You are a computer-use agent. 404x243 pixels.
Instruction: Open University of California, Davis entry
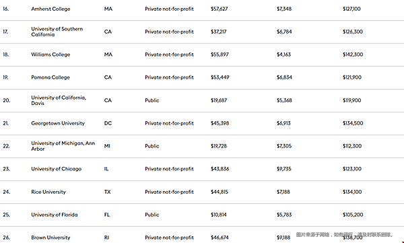click(59, 100)
